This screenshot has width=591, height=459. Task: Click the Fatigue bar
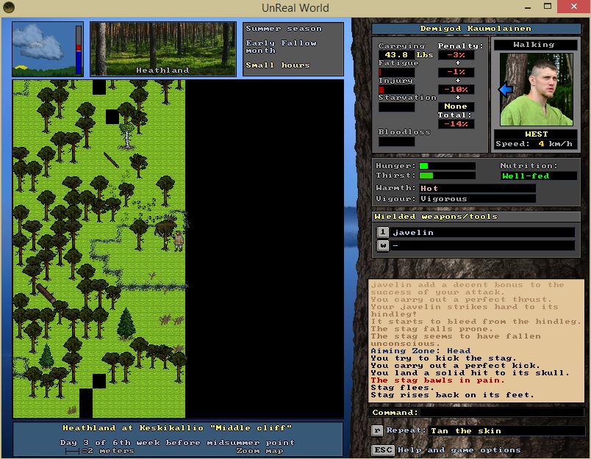point(396,72)
